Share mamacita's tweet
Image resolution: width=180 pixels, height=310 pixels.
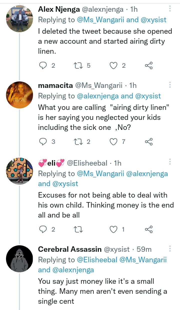148,142
